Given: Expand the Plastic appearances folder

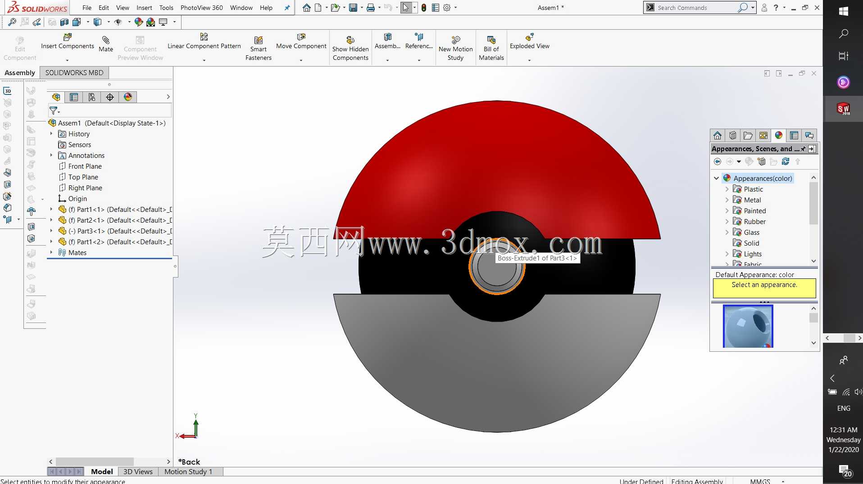Looking at the screenshot, I should (727, 189).
